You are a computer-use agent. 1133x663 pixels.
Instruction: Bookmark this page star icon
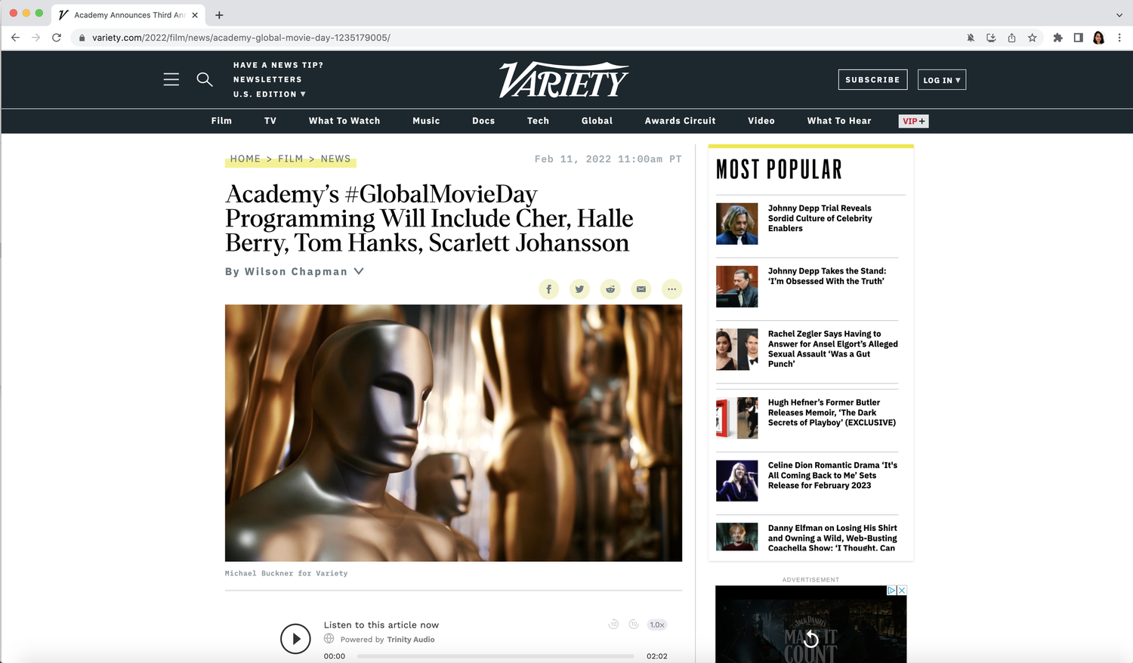pos(1033,38)
